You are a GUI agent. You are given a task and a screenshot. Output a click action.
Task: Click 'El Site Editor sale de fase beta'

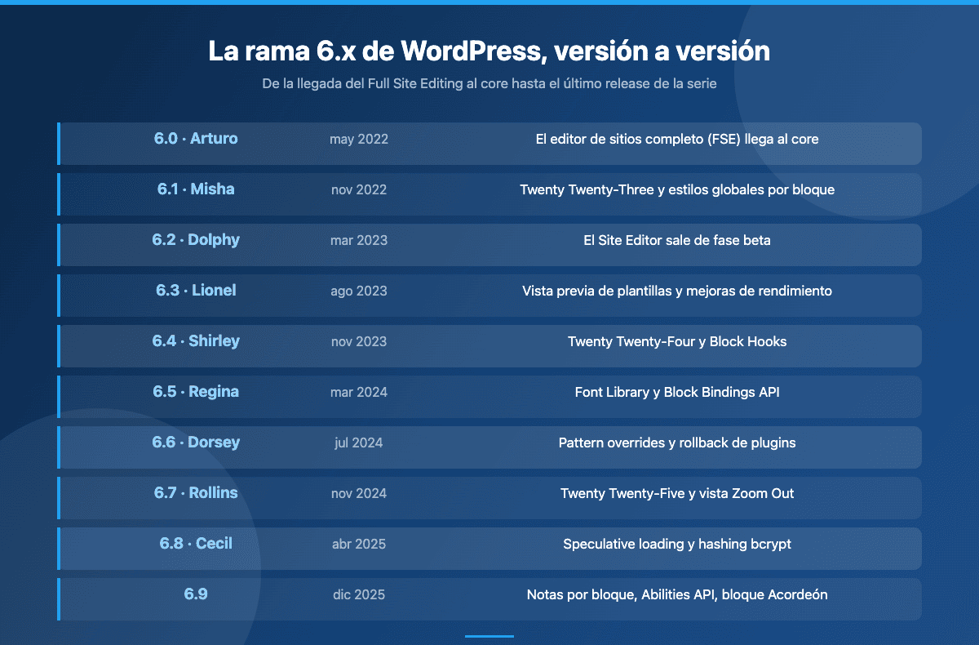tap(677, 241)
